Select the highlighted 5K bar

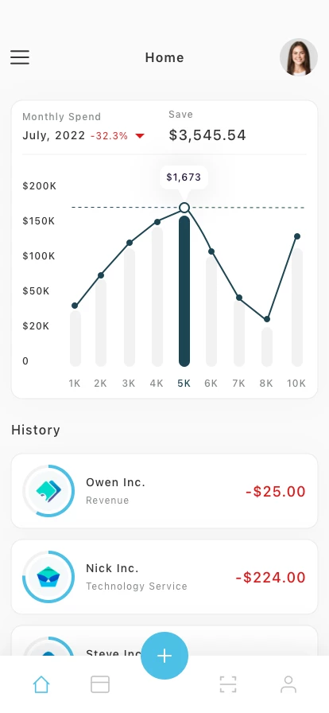tap(184, 291)
